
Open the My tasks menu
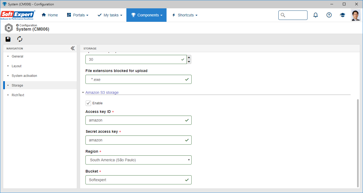[x=110, y=15]
